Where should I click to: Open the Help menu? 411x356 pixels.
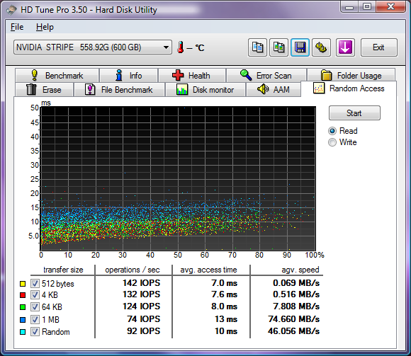point(45,27)
